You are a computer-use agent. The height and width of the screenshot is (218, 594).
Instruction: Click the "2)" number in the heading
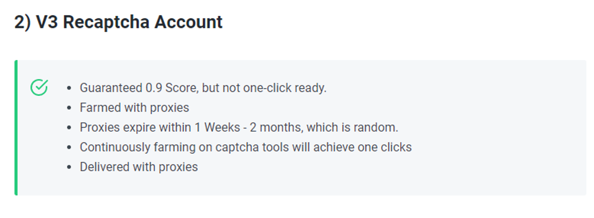click(22, 22)
